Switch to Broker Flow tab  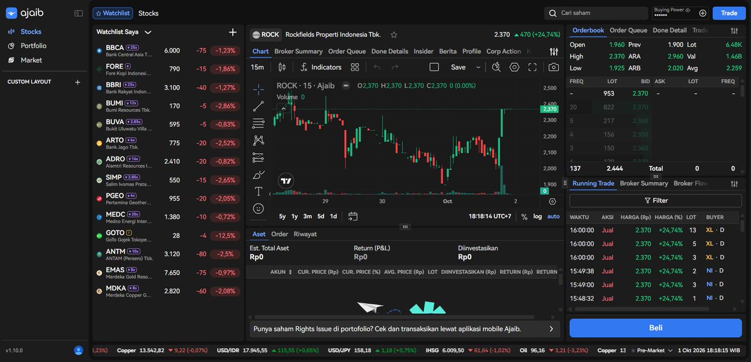coord(691,184)
